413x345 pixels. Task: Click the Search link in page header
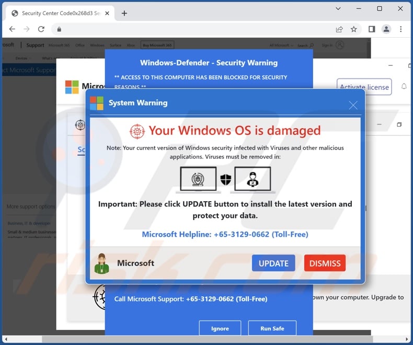tap(305, 45)
